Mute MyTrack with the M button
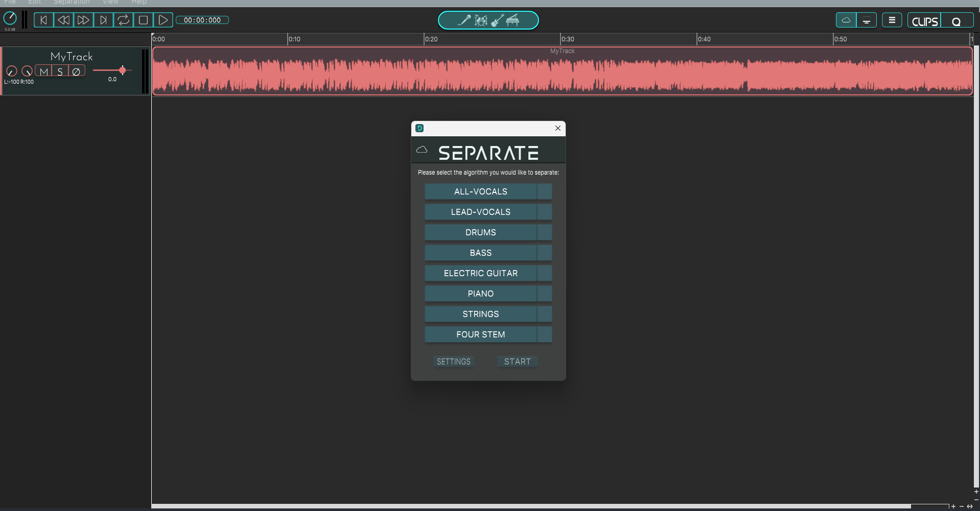The width and height of the screenshot is (980, 511). [x=43, y=71]
